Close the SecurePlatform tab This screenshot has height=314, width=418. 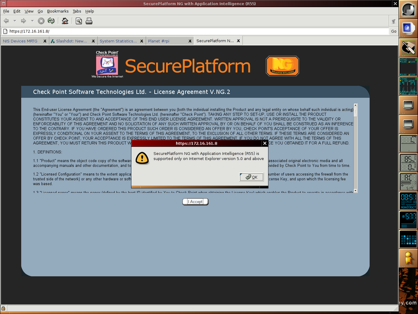pos(238,41)
